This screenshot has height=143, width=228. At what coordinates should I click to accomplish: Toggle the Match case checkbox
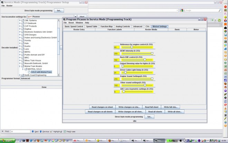[x=65, y=132]
